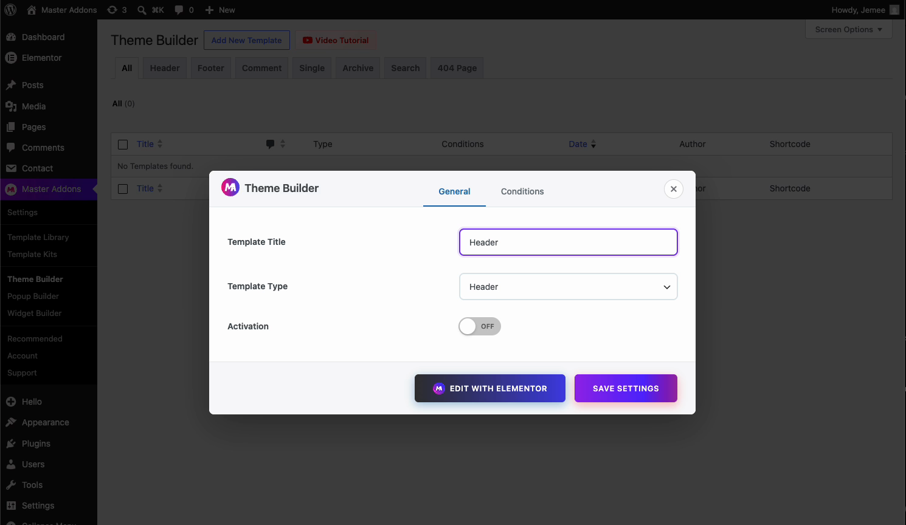Close the Theme Builder modal
The image size is (906, 525).
[x=674, y=189]
